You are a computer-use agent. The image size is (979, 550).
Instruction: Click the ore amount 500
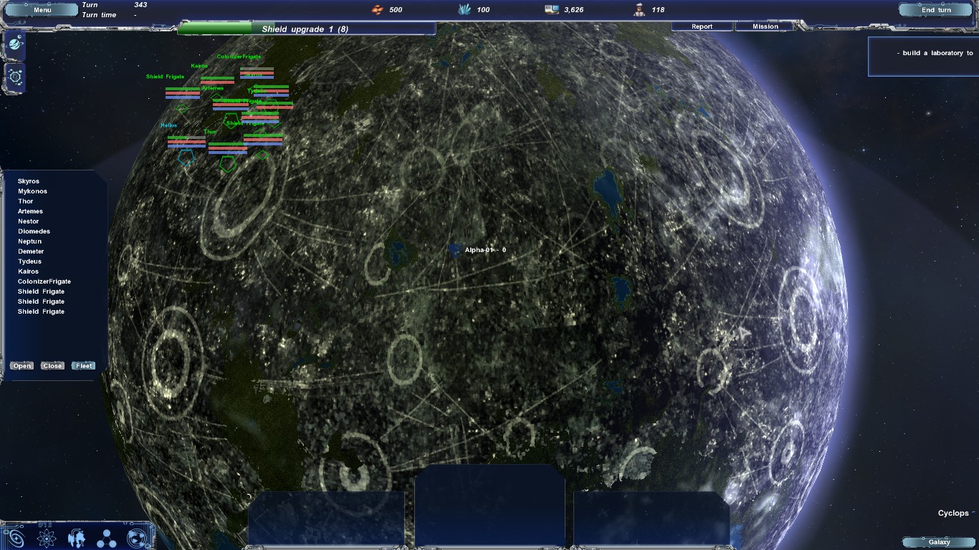(x=396, y=10)
